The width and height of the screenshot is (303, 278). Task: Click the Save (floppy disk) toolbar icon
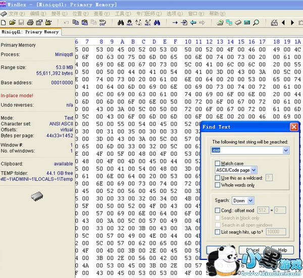(21, 23)
